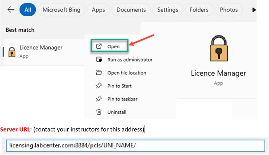
Task: Switch to the Settings filter tab
Action: pos(167,10)
